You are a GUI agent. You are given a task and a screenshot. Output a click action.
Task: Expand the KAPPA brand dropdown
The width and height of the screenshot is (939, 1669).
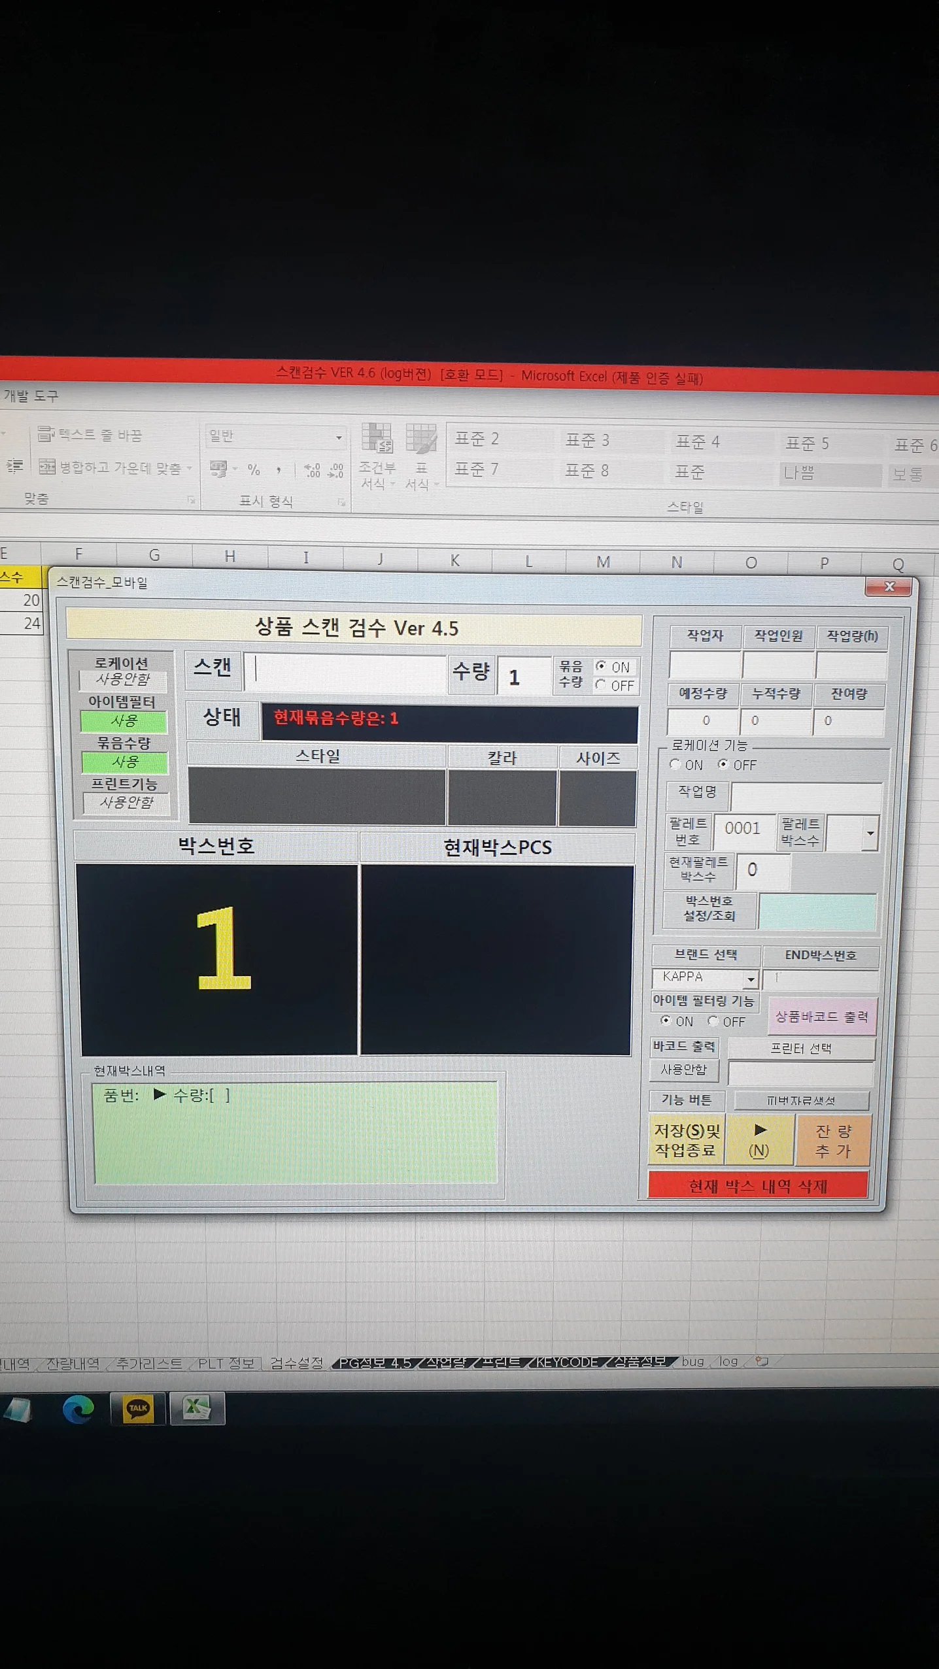click(x=751, y=979)
